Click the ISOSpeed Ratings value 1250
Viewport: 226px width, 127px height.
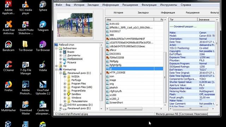[x=202, y=67]
